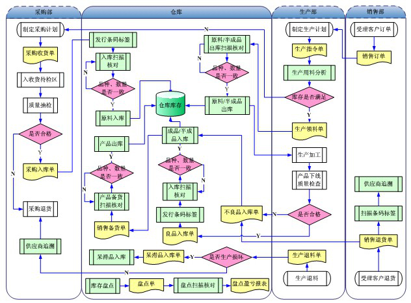Click the 仓库库存 database cylinder icon
Image resolution: width=411 pixels, height=303 pixels.
[171, 104]
